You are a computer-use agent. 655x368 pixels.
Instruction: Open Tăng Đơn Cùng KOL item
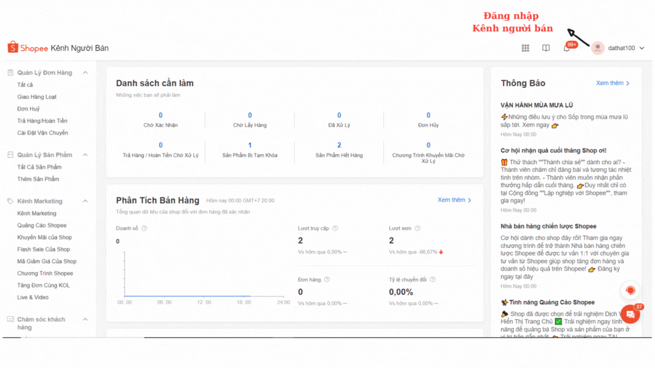(43, 286)
